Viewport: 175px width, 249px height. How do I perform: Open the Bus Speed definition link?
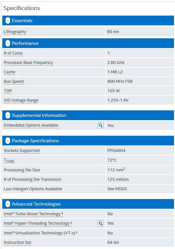[x=14, y=81]
